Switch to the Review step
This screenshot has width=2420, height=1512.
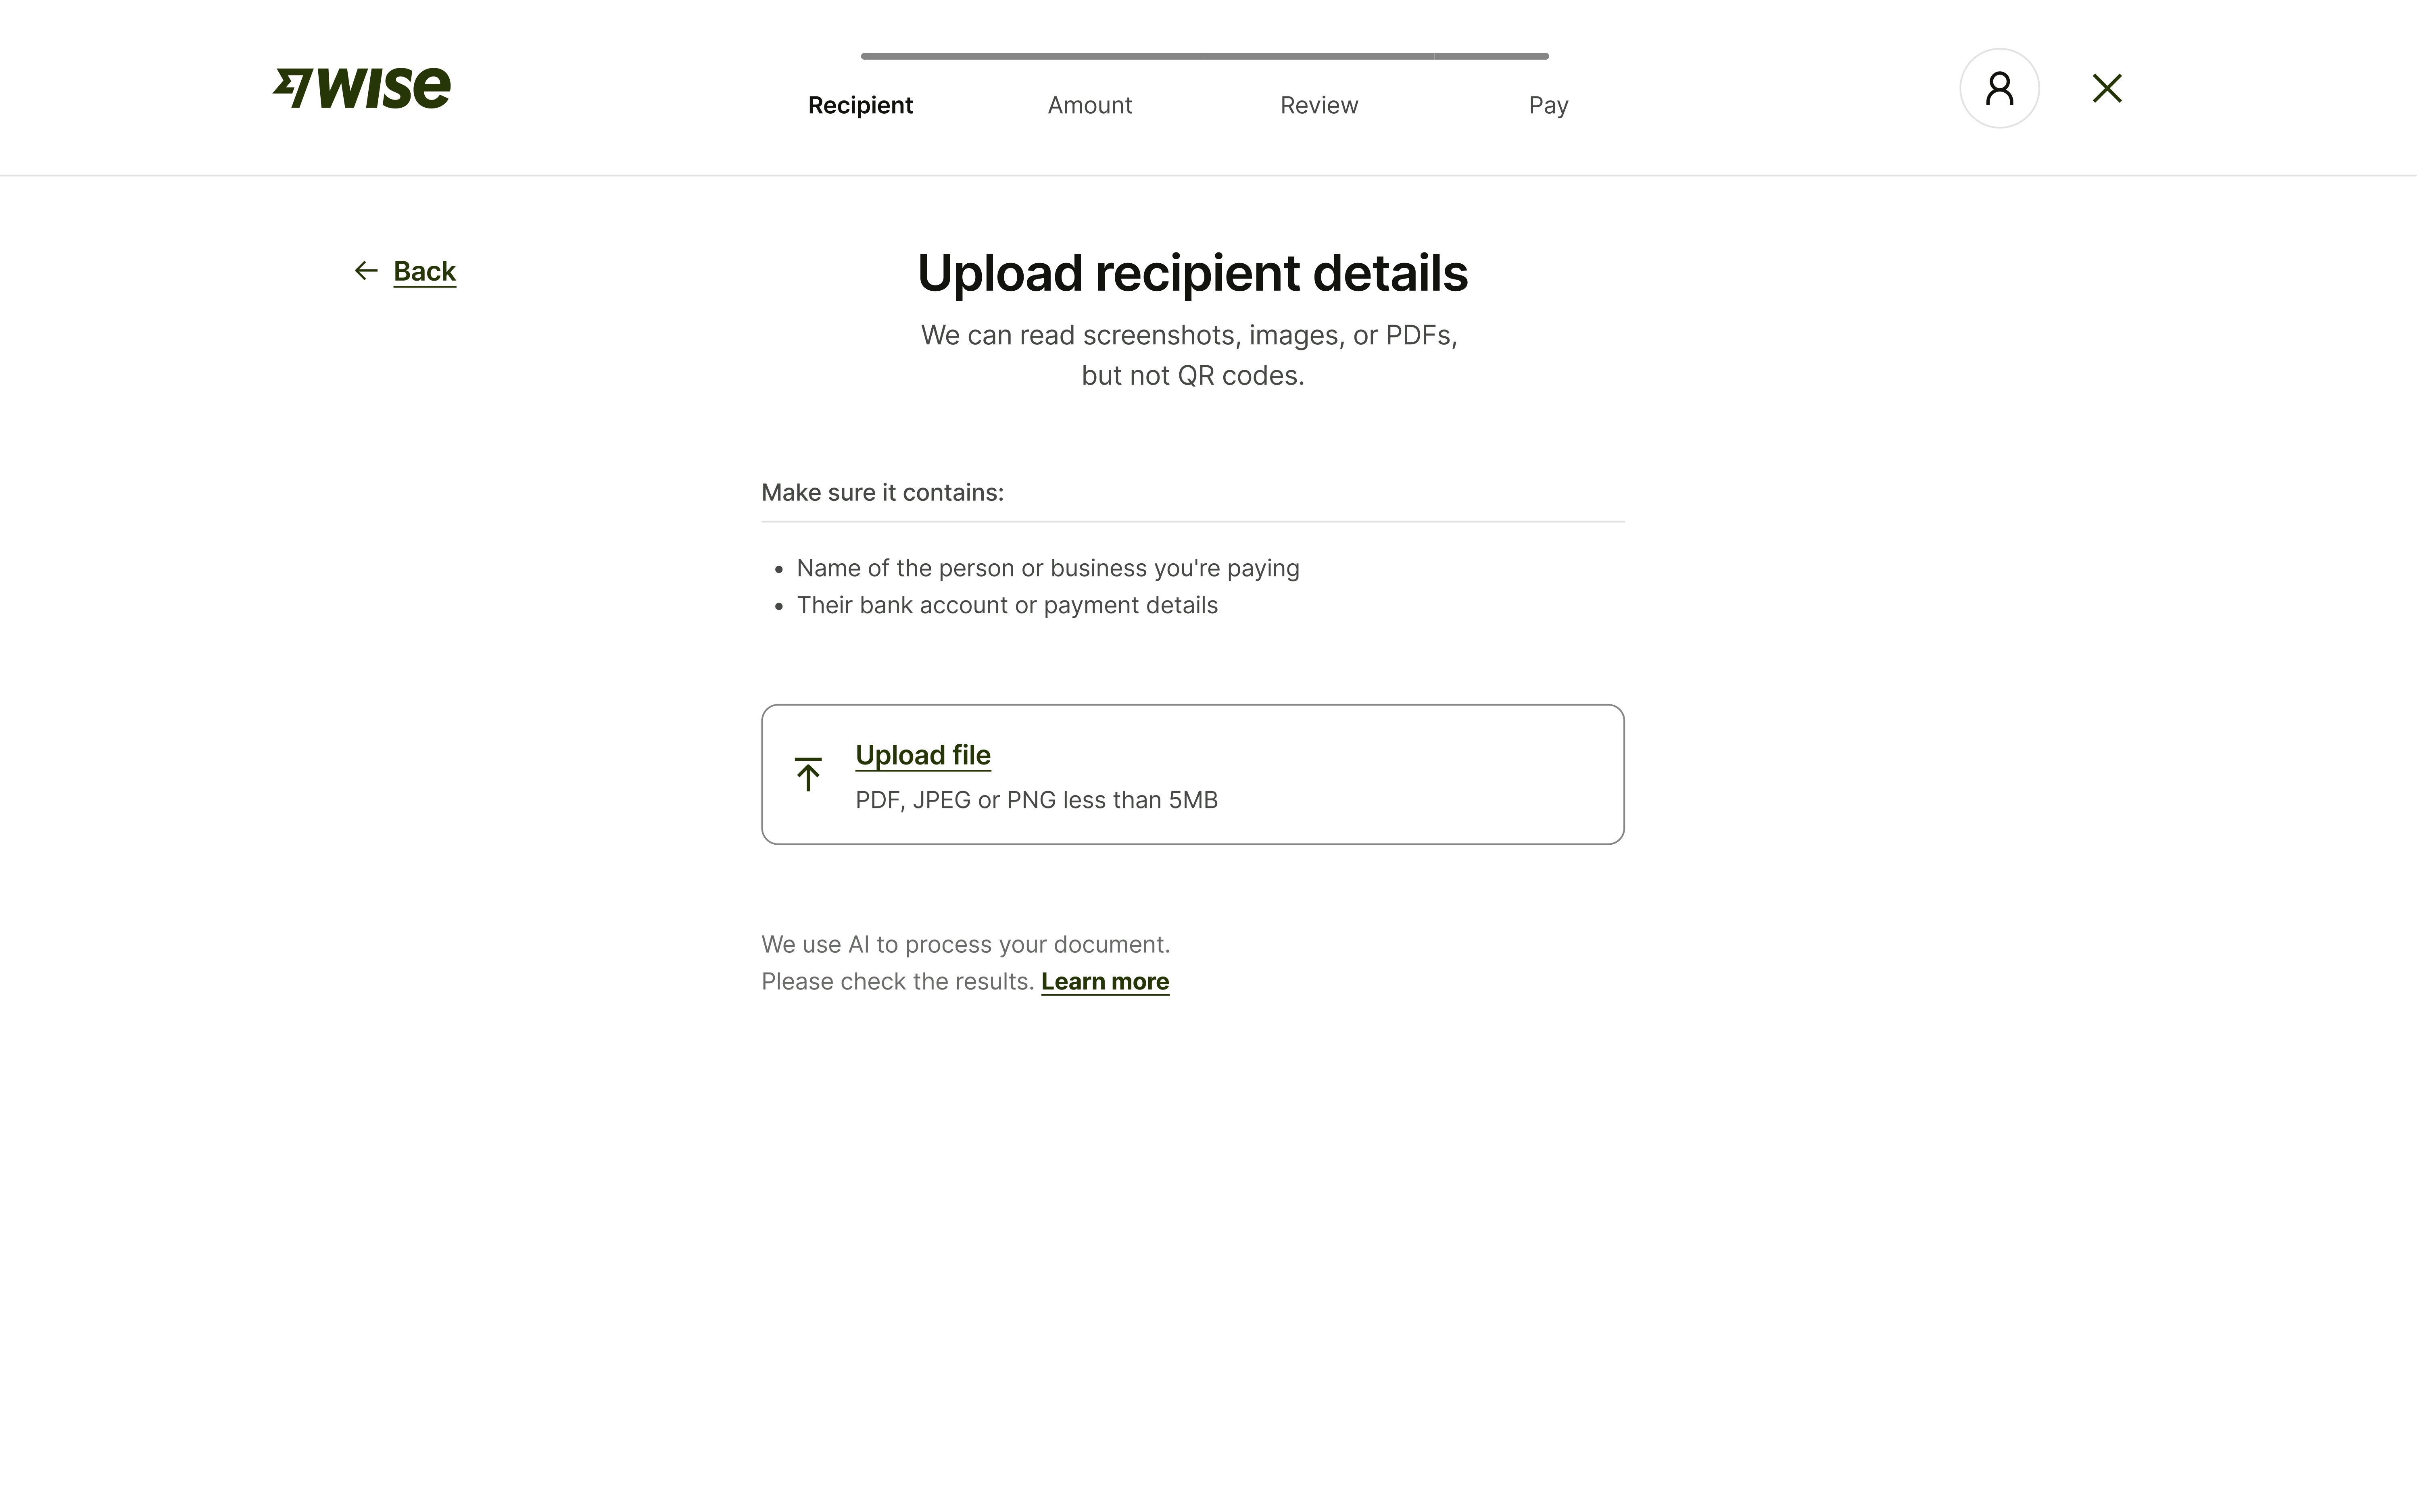pyautogui.click(x=1319, y=105)
